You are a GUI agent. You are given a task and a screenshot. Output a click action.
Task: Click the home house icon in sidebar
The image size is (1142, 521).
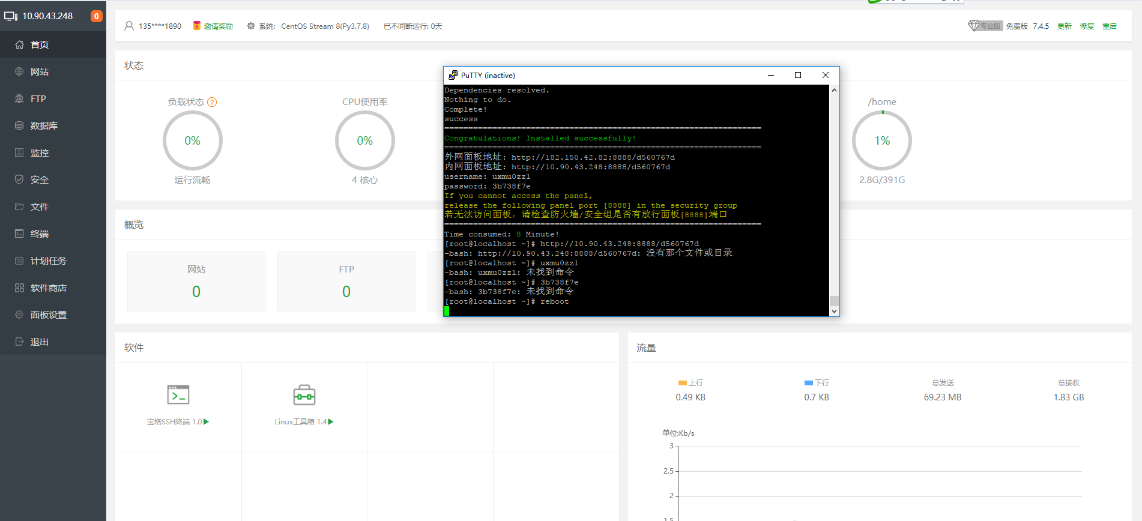19,44
